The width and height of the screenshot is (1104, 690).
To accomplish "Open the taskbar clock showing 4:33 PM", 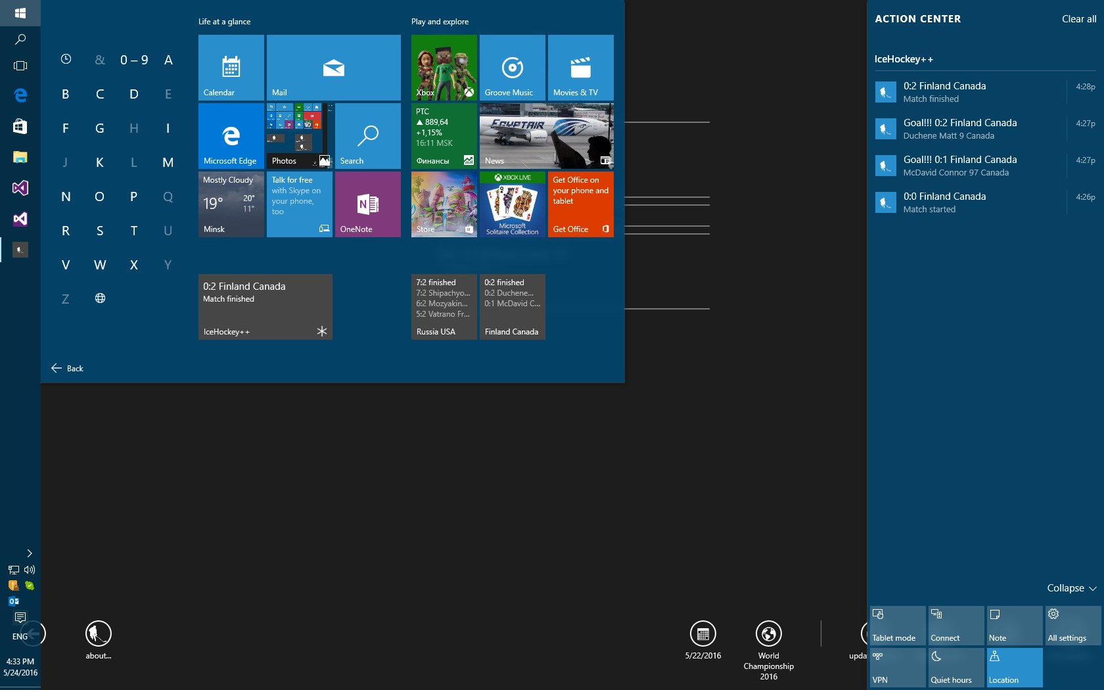I will 20,667.
